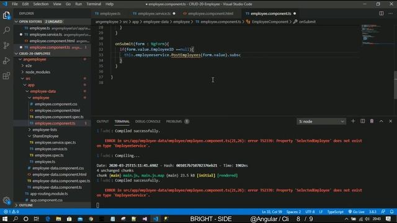Close the terminal panel

tap(390, 121)
